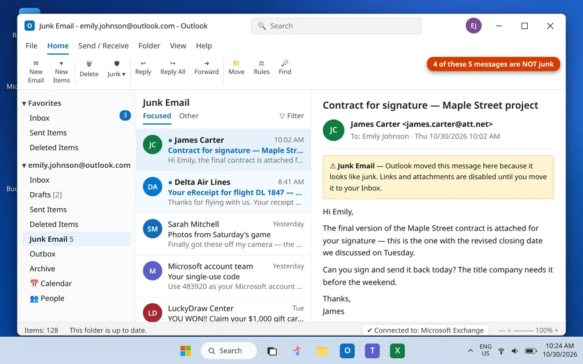
Task: Click the JC sender avatar in reading pane
Action: click(x=334, y=130)
